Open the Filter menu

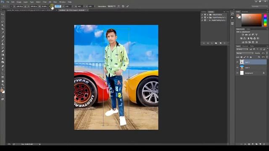[x=45, y=2]
